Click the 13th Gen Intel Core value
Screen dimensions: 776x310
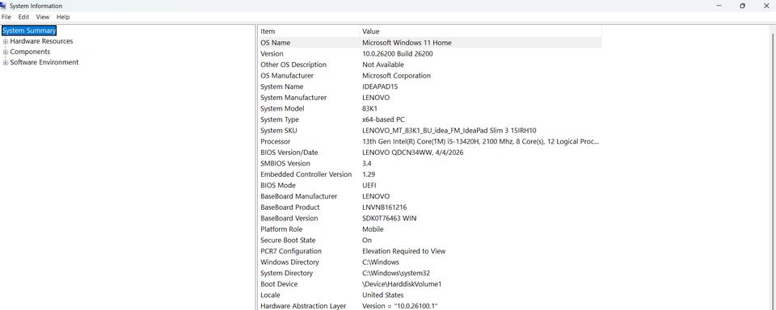point(480,141)
